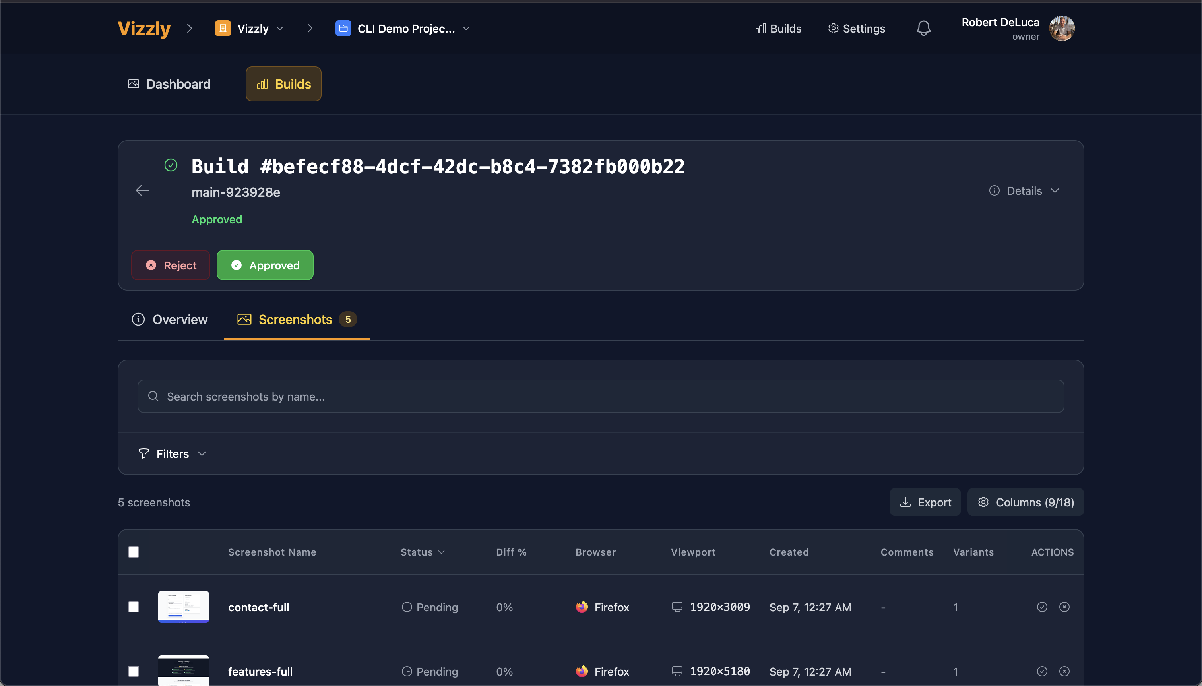Viewport: 1202px width, 686px height.
Task: Click Pending status clock icon for features-full
Action: point(407,671)
